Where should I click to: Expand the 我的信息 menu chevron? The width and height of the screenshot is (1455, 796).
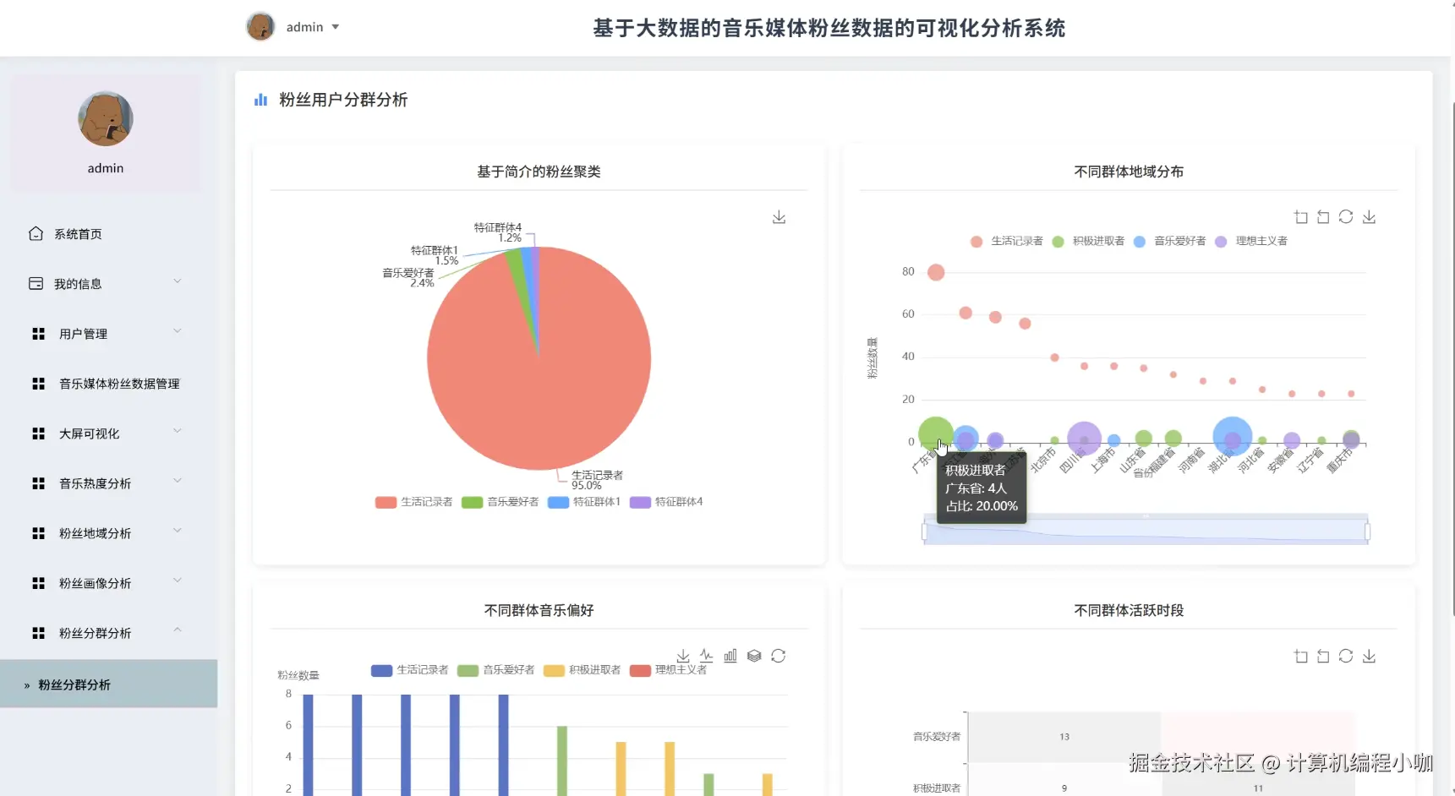coord(178,281)
